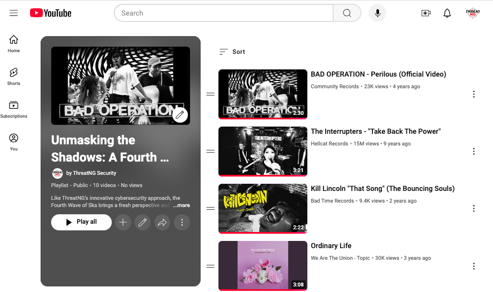This screenshot has width=493, height=292.
Task: Click into the Search input field
Action: click(223, 13)
